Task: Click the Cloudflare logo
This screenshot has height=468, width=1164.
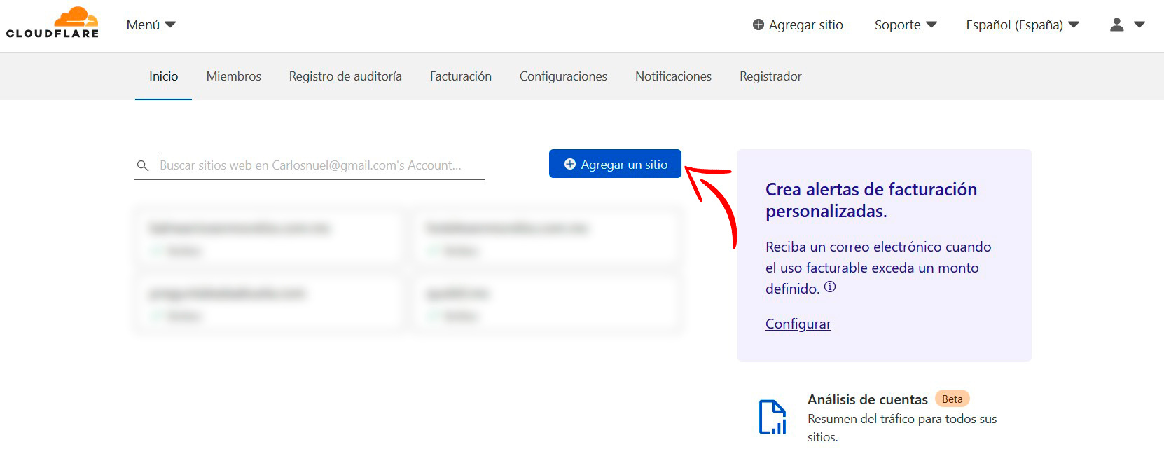Action: click(x=53, y=23)
